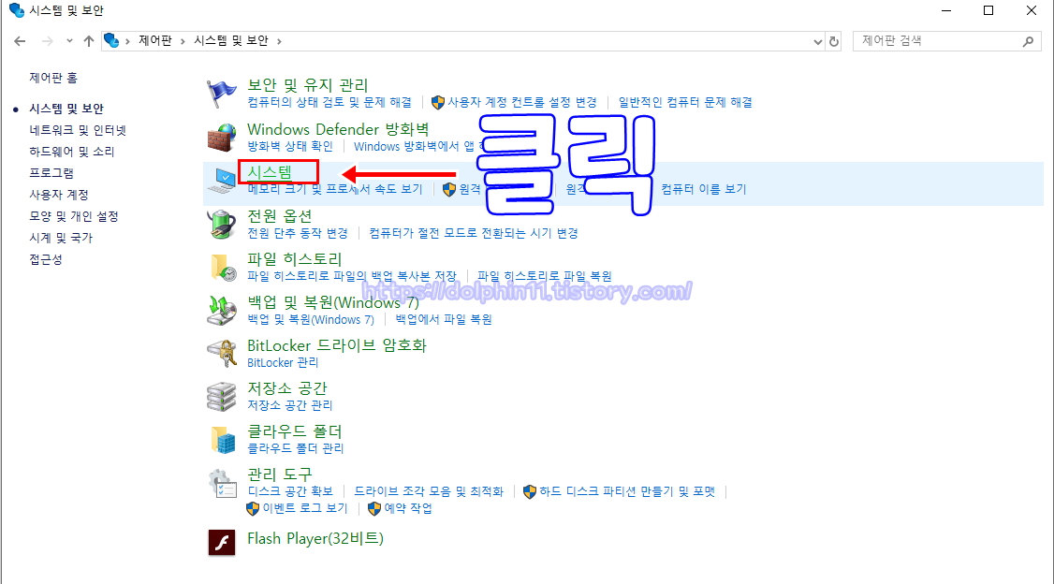This screenshot has width=1054, height=584.
Task: Open the Cloud Folder icon
Action: tap(223, 440)
